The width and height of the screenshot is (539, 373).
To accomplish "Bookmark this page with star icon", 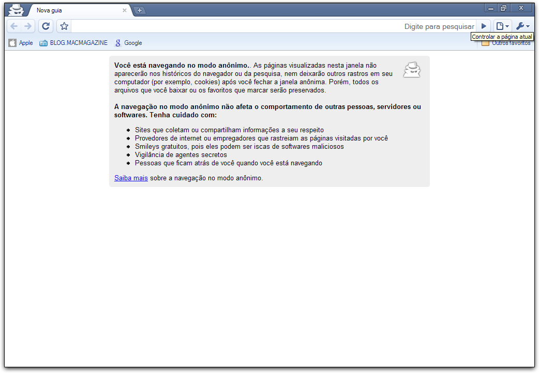I will coord(64,26).
